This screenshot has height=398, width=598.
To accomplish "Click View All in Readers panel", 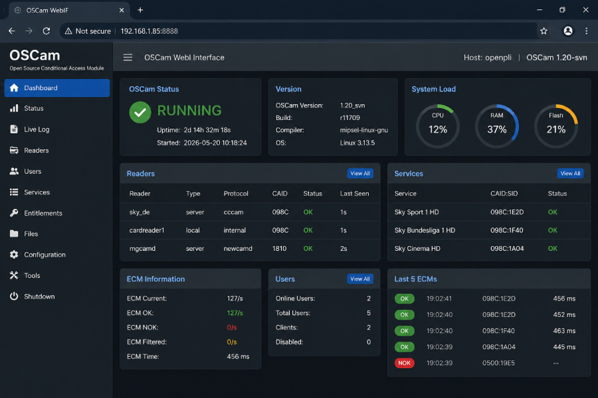I will coord(360,173).
